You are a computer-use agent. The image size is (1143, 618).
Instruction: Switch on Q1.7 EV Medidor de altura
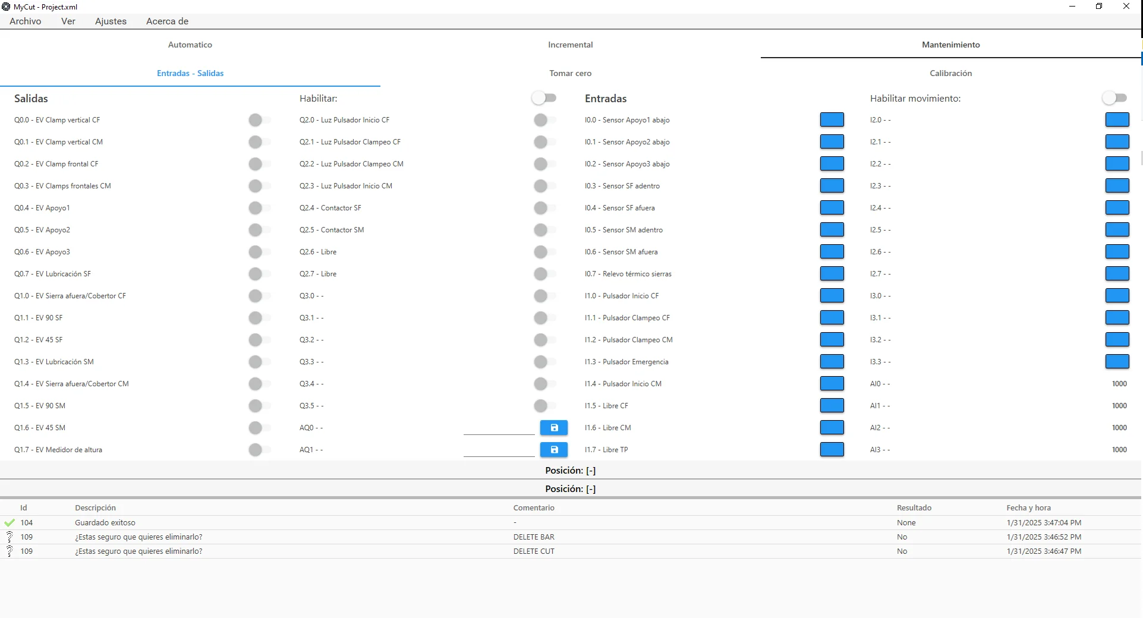point(259,450)
